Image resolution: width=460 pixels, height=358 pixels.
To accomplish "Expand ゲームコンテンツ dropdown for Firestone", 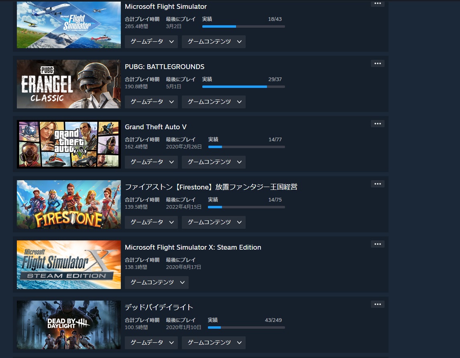I will [214, 222].
